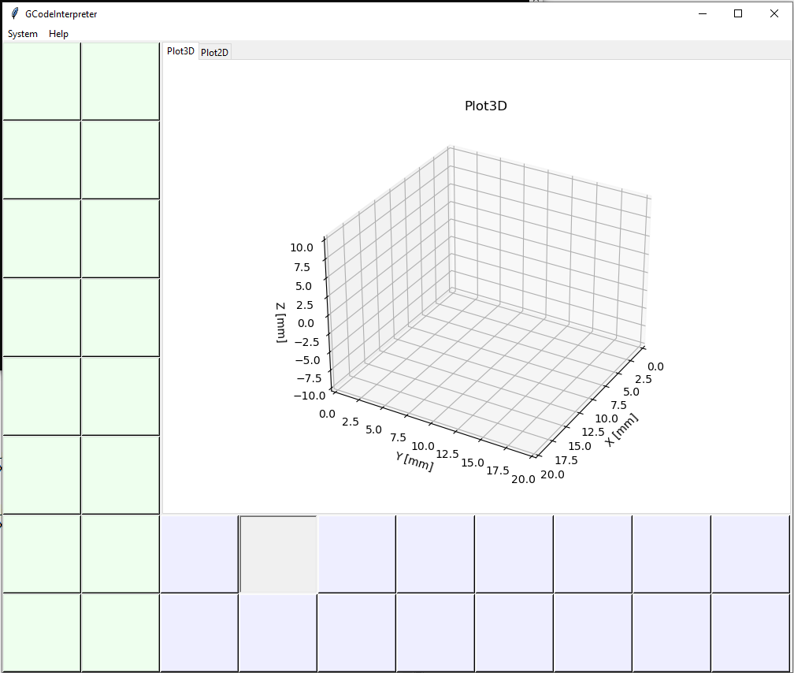Click the Z [mm] axis label
Screen dimensions: 794x673
281,322
